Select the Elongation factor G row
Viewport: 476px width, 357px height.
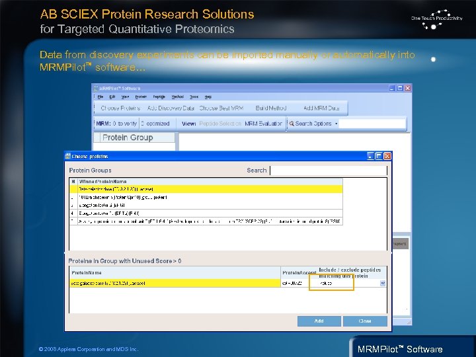(206, 205)
